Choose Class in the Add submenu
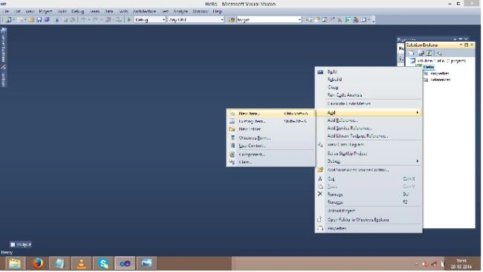 coord(270,162)
